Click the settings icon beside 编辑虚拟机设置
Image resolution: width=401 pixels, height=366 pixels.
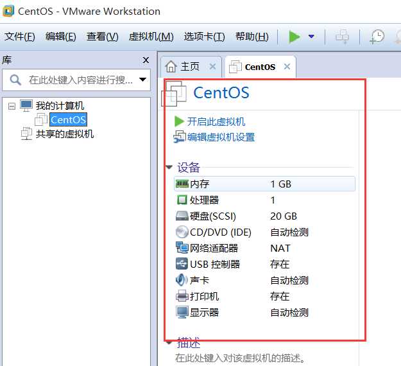click(x=179, y=137)
